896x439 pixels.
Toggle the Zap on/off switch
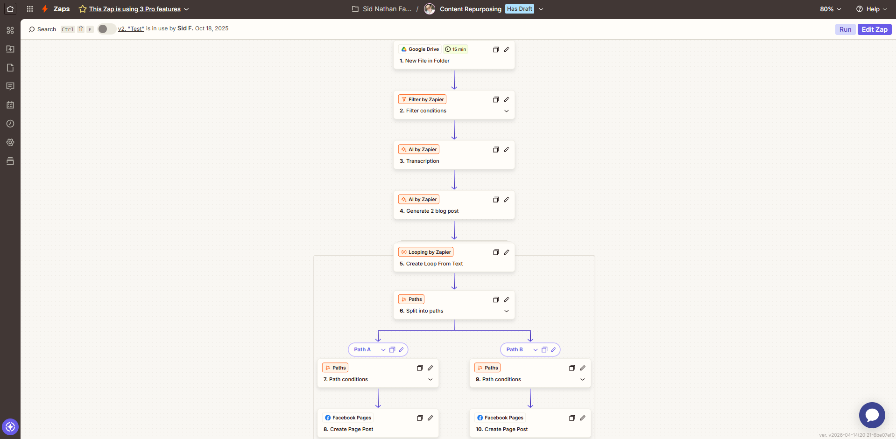(106, 29)
